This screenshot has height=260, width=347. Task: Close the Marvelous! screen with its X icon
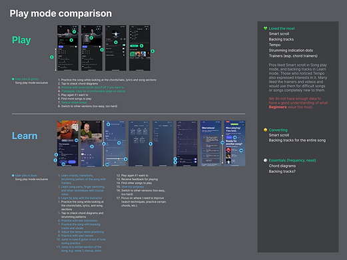(x=219, y=126)
